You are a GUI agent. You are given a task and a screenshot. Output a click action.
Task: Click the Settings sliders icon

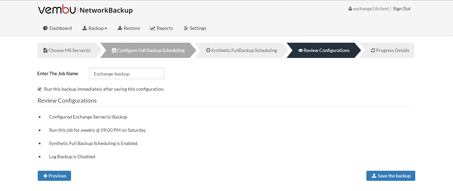pos(186,28)
